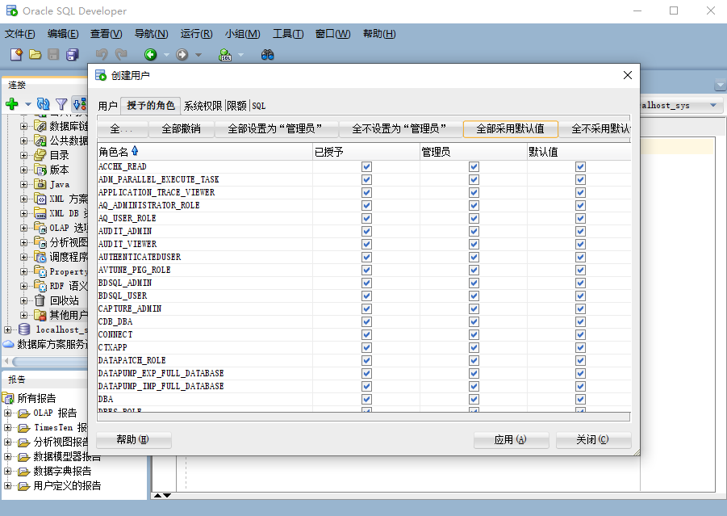Image resolution: width=727 pixels, height=516 pixels.
Task: Uncheck 已授予 for ACCHK_READ role
Action: 367,166
